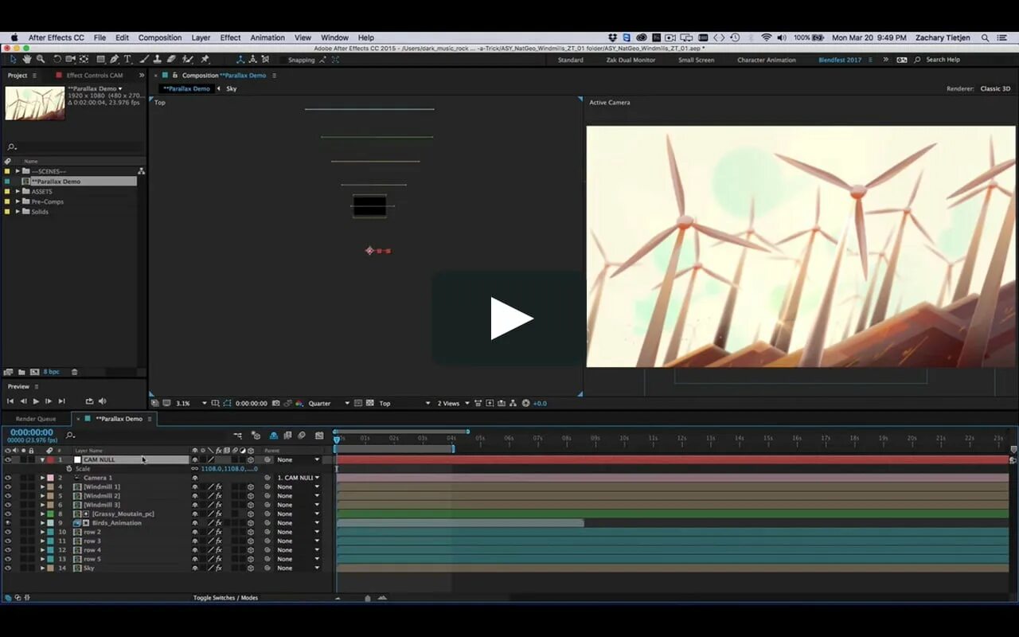
Task: Select the Pan Behind anchor point tool
Action: [x=84, y=60]
